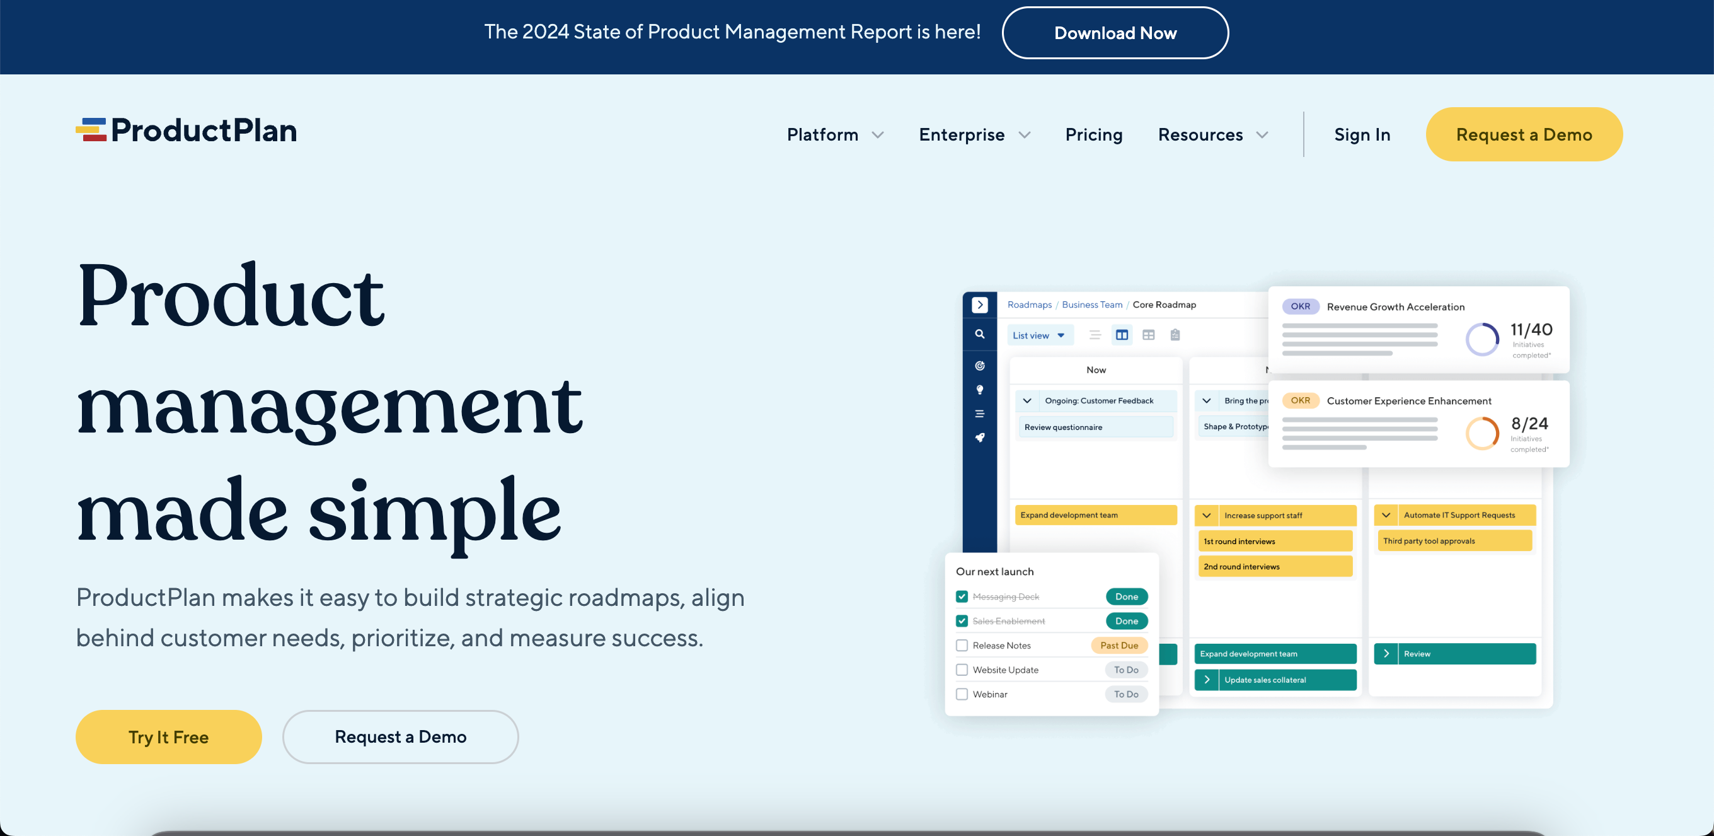Click the 8/24 initiatives completed value

[x=1529, y=423]
